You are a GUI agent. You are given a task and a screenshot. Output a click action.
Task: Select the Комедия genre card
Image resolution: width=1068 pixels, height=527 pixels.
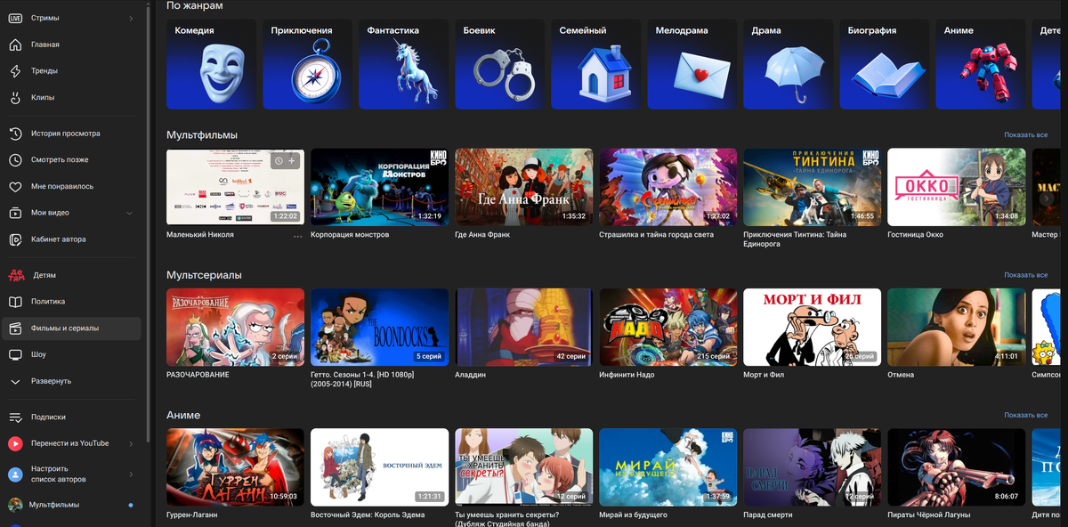pos(211,64)
